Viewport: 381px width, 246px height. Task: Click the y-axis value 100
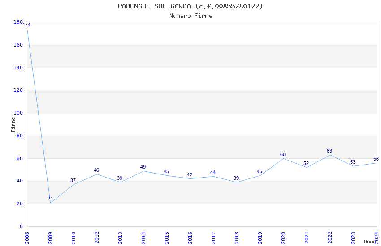[x=18, y=113]
